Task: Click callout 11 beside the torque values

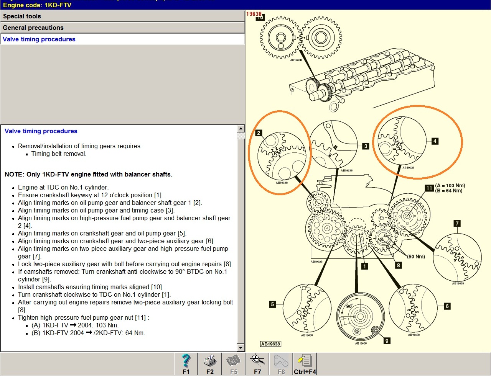Action: 429,188
